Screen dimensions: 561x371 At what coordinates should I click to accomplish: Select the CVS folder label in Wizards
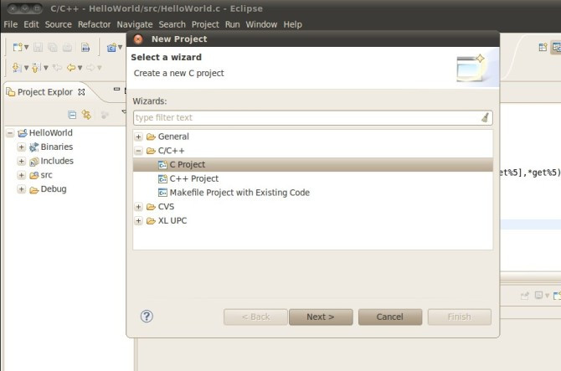coord(166,207)
